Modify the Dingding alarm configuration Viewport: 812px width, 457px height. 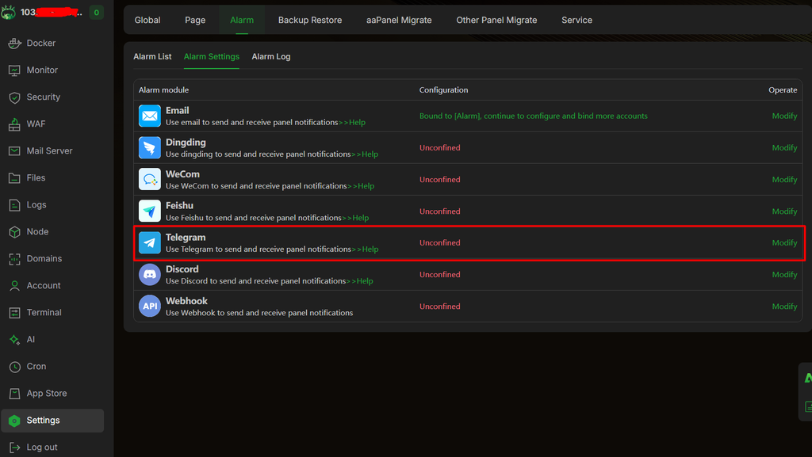[784, 148]
